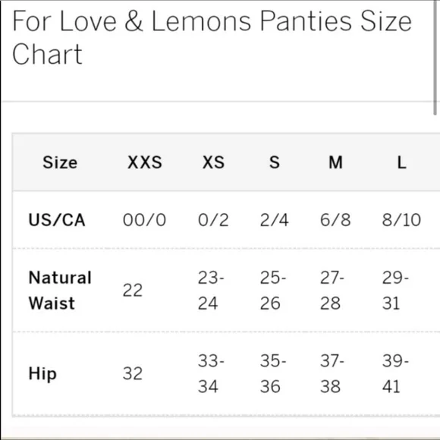
Task: Click the 6/8 US/CA cell
Action: (335, 220)
